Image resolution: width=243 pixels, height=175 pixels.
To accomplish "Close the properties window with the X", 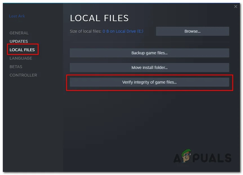I will (236, 6).
